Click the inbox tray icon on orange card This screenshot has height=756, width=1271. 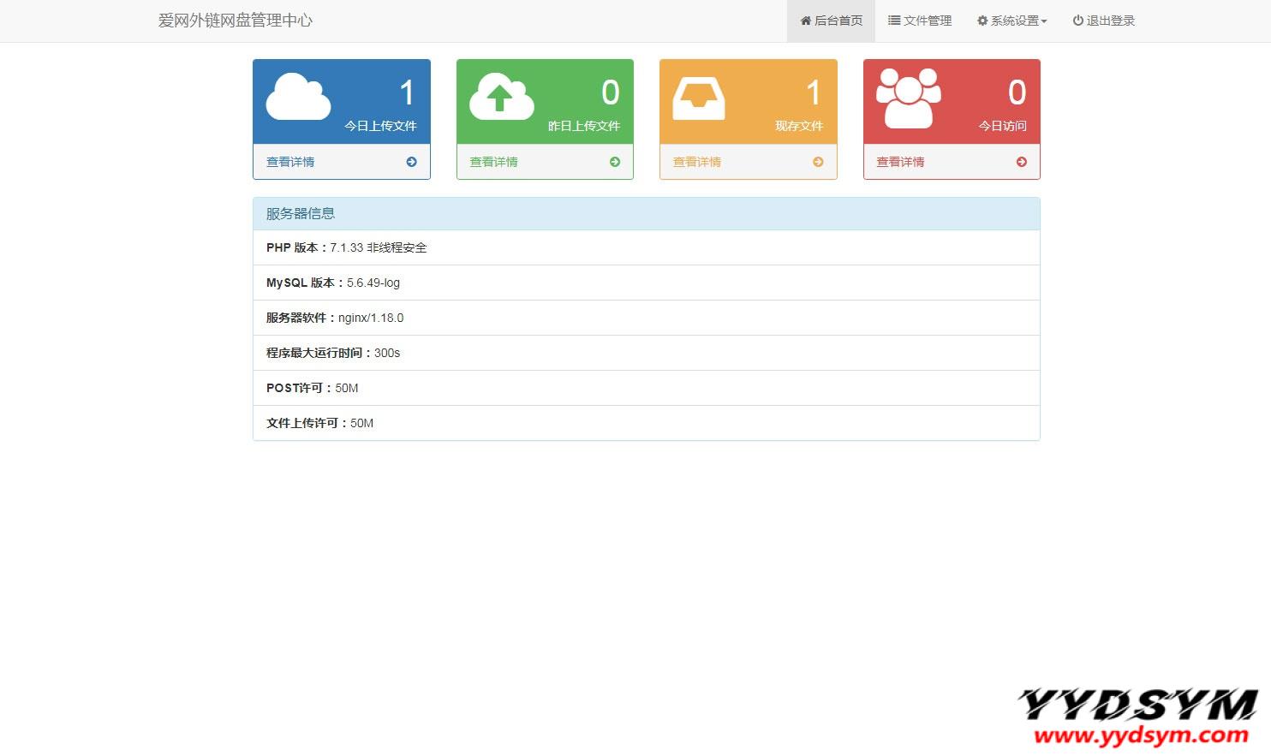[699, 98]
